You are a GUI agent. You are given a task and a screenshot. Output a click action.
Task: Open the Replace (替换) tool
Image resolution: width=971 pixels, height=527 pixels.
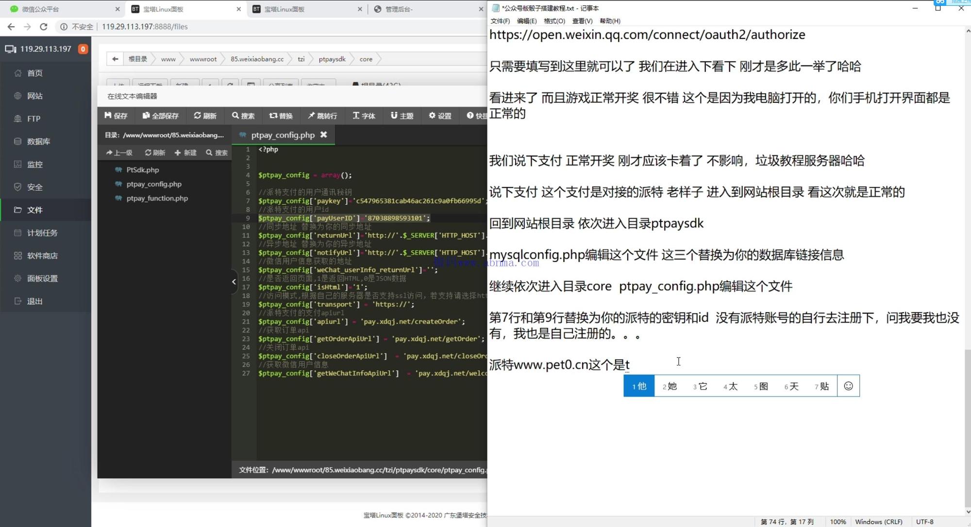click(x=281, y=115)
